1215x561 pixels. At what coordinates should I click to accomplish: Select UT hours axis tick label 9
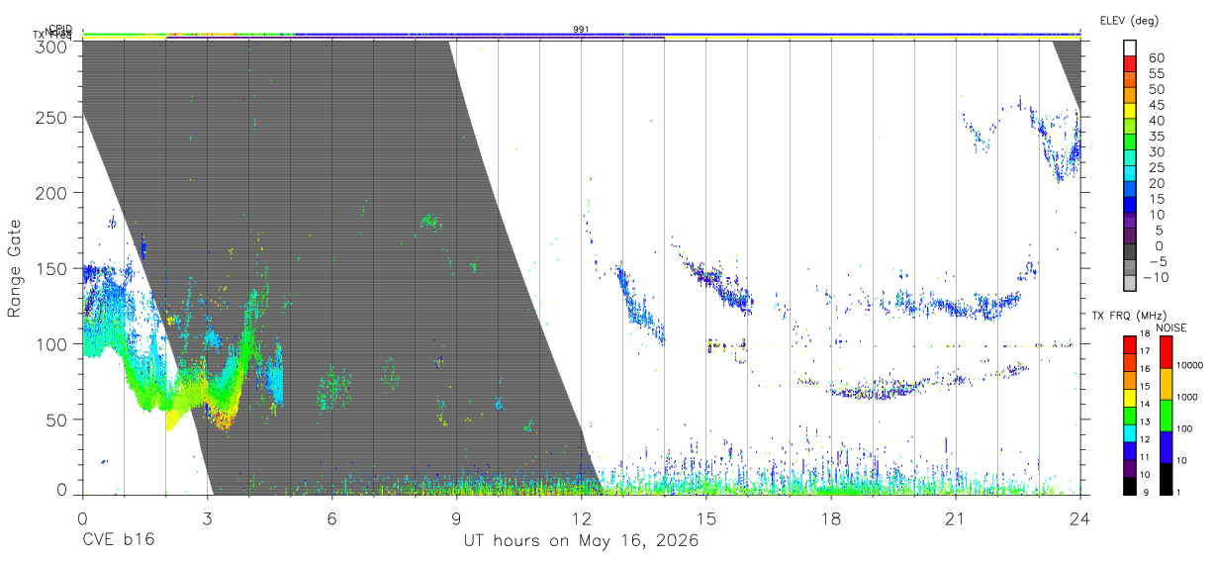(456, 517)
